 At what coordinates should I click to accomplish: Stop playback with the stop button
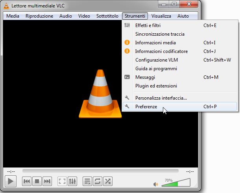(37, 181)
